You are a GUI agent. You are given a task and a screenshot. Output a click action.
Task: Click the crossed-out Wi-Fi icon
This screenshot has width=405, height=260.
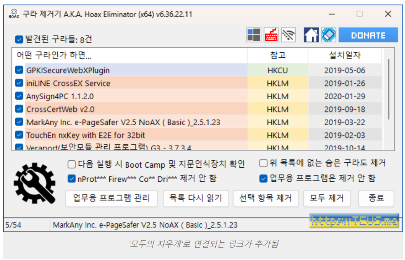[288, 35]
